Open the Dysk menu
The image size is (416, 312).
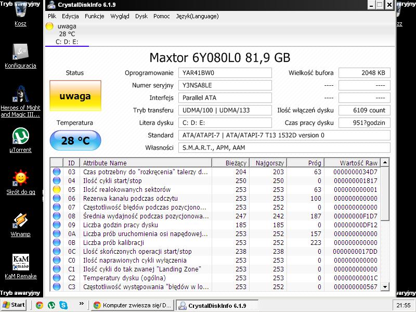(141, 16)
